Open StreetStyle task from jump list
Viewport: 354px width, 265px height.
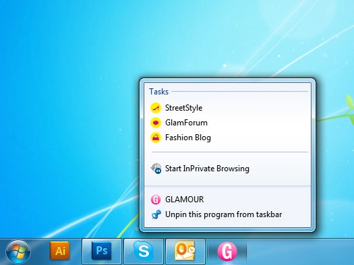coord(228,108)
